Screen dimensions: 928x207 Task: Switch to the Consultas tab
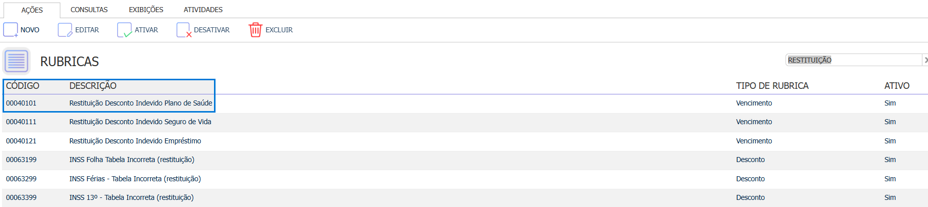[89, 10]
